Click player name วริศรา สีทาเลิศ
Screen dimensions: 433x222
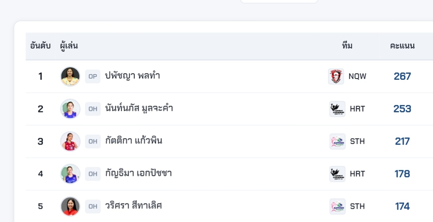click(134, 206)
